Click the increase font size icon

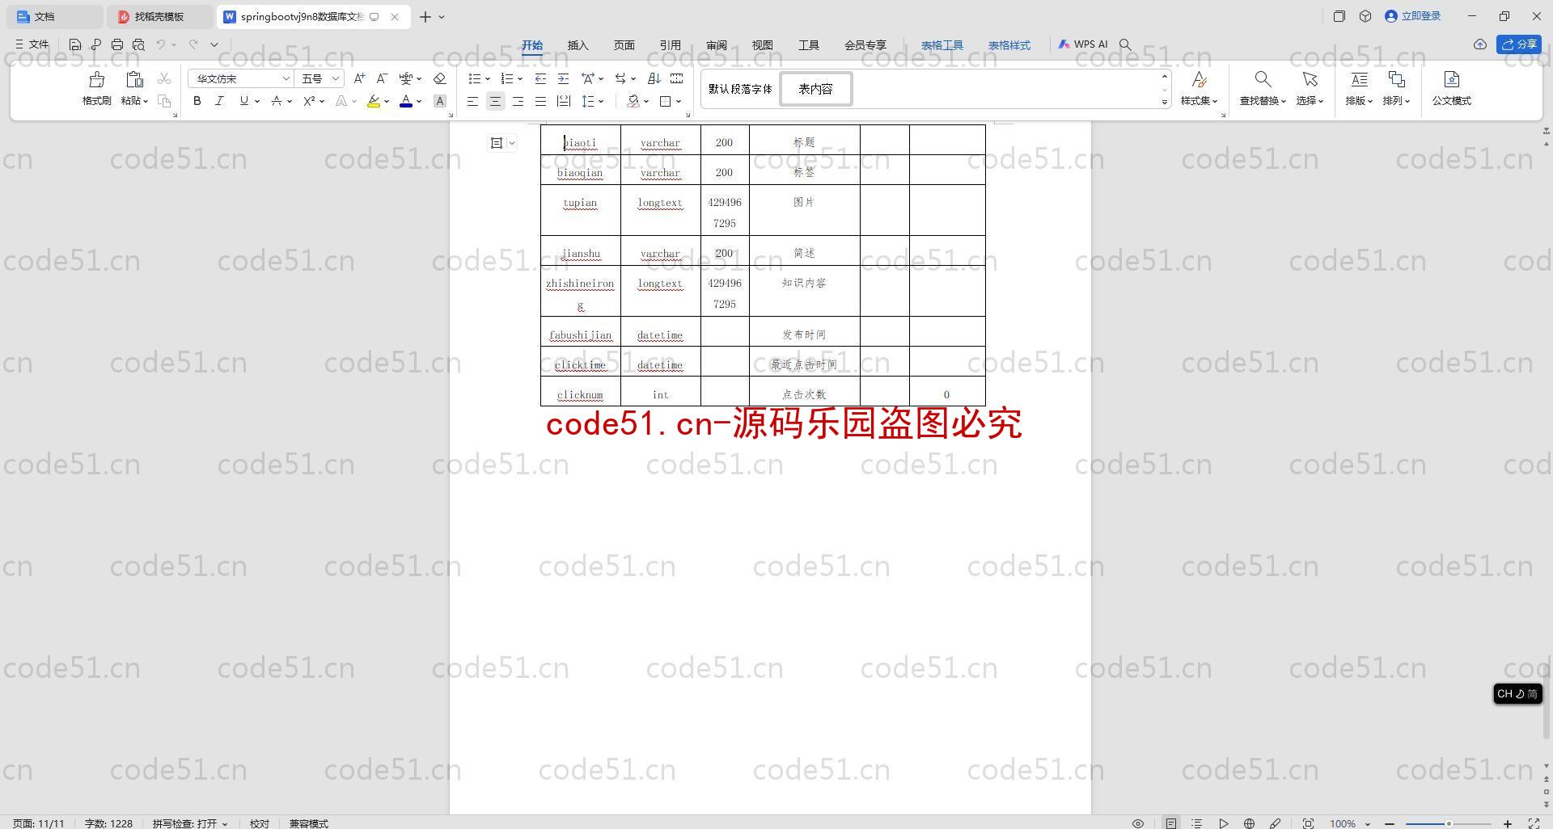[x=359, y=78]
